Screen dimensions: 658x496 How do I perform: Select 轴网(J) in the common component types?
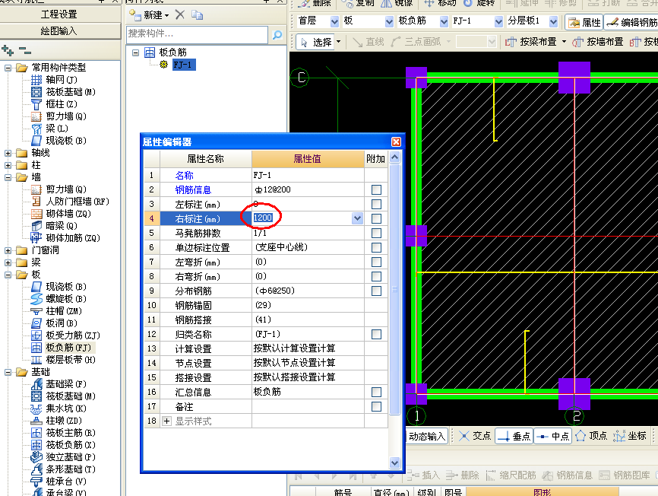(x=62, y=80)
